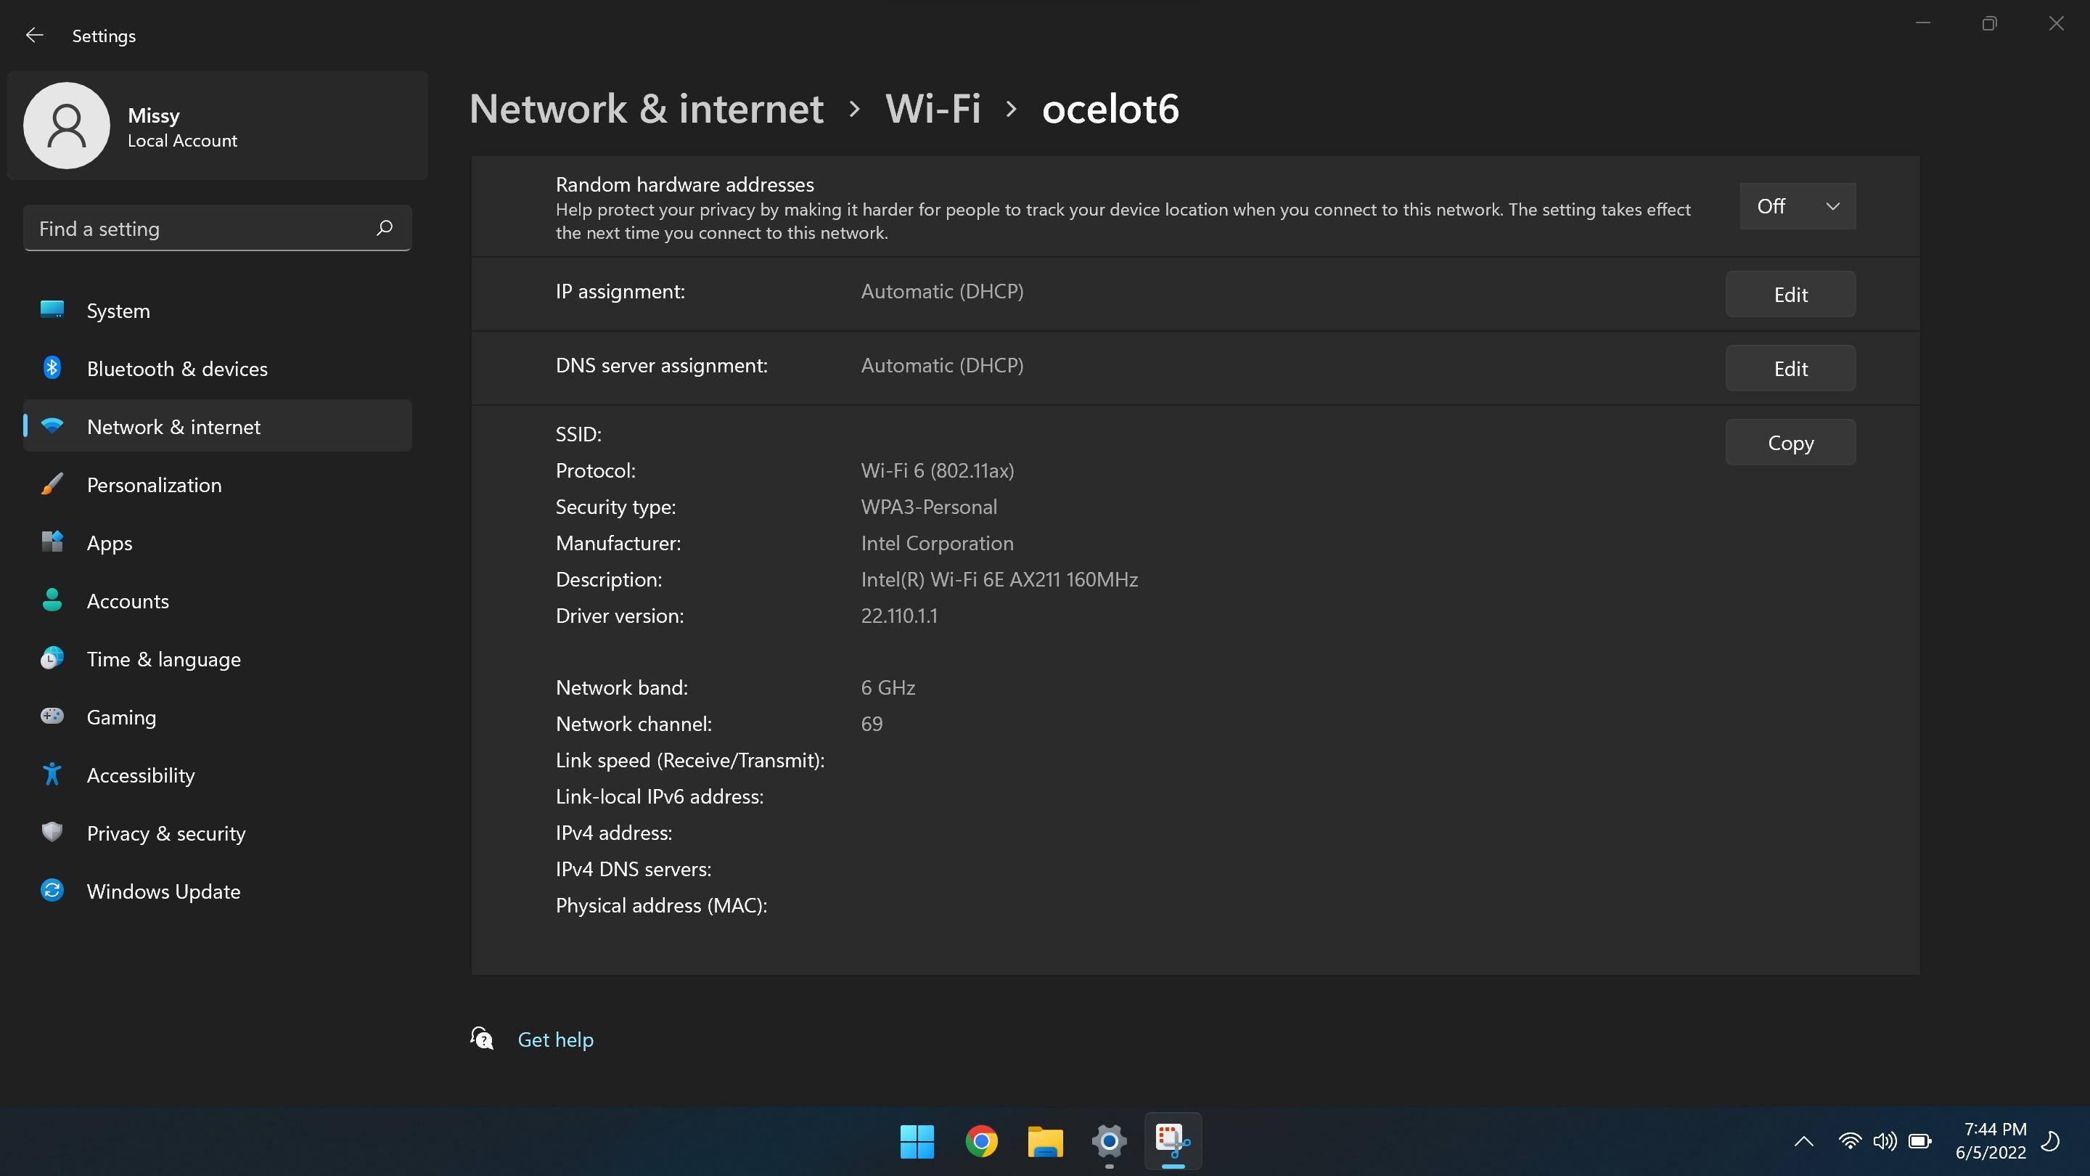The height and width of the screenshot is (1176, 2090).
Task: Click the Find a setting field
Action: (x=203, y=229)
